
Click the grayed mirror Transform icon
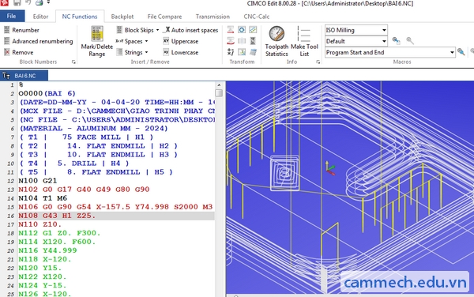click(242, 41)
